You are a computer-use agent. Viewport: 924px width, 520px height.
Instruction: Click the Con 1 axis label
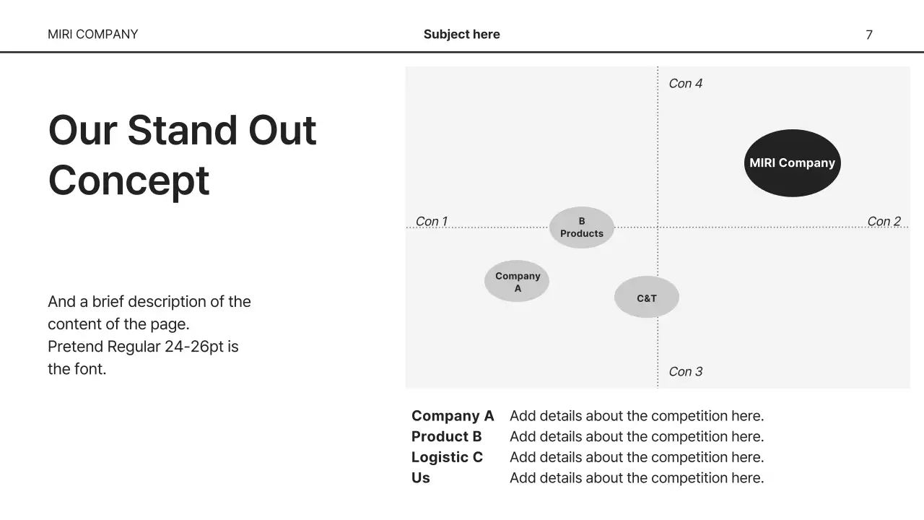(x=432, y=221)
